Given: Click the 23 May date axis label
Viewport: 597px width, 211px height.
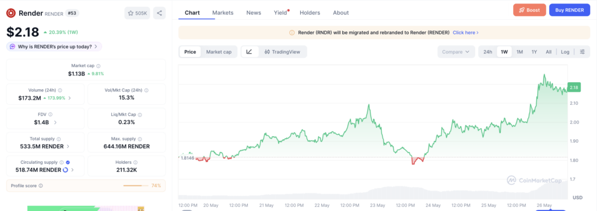Looking at the screenshot, I should (378, 205).
